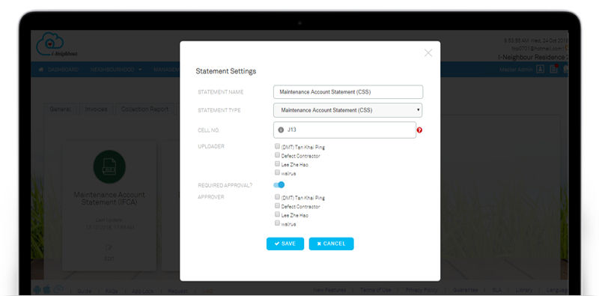
Task: Click the Maintenance Account Statement (IFCA) card title
Action: pos(109,199)
